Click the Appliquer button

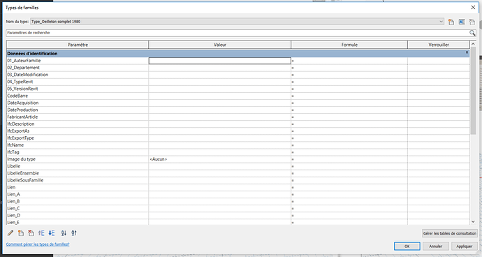(464, 247)
